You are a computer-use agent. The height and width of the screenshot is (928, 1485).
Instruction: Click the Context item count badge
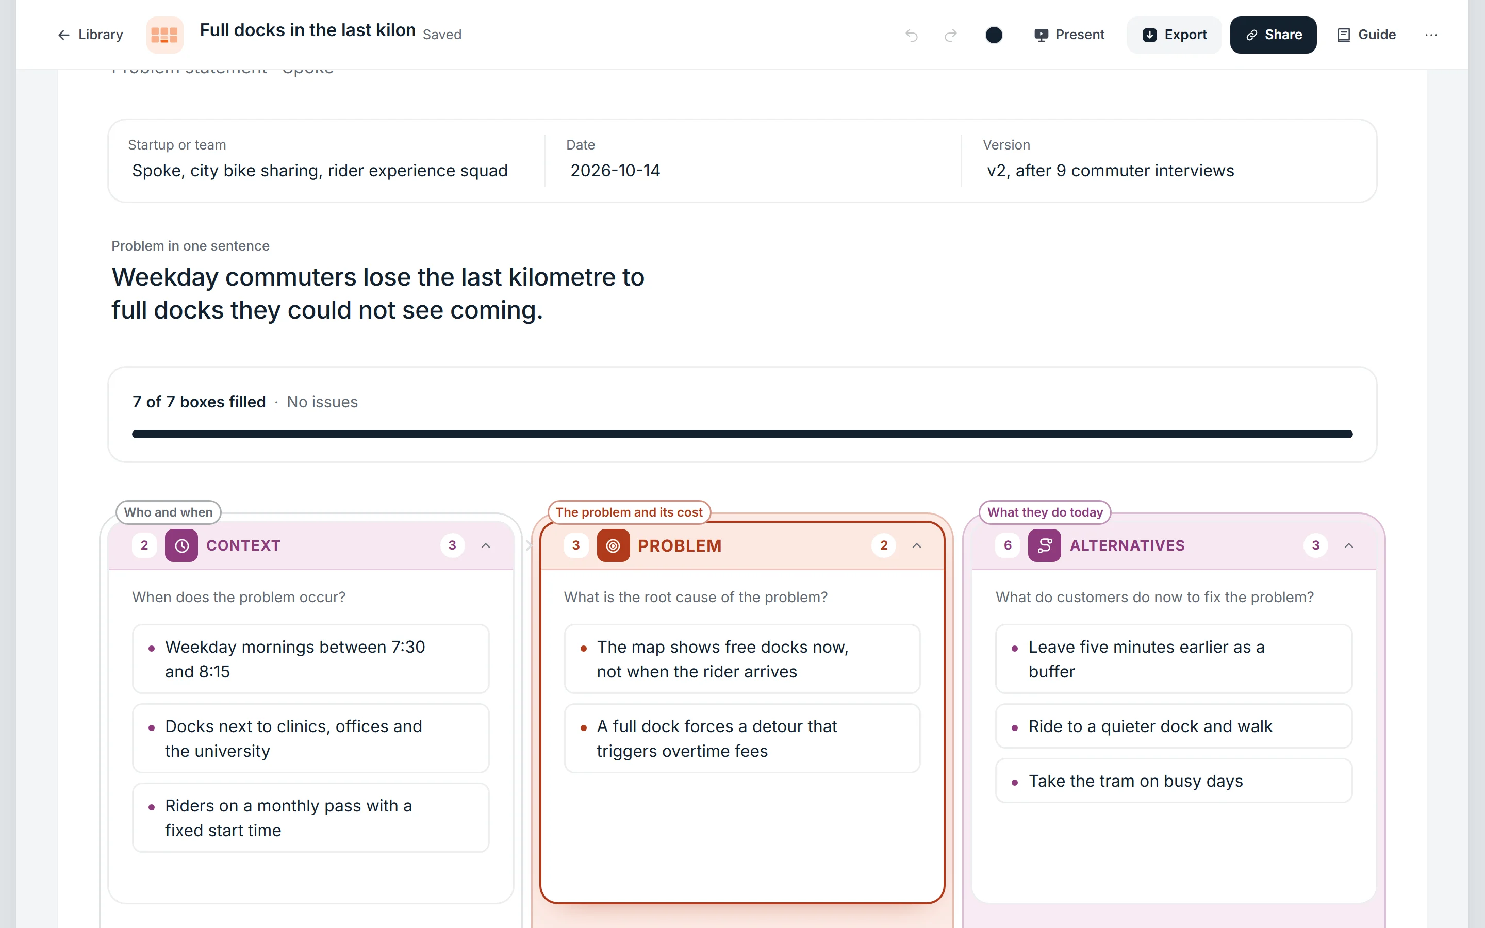click(452, 545)
